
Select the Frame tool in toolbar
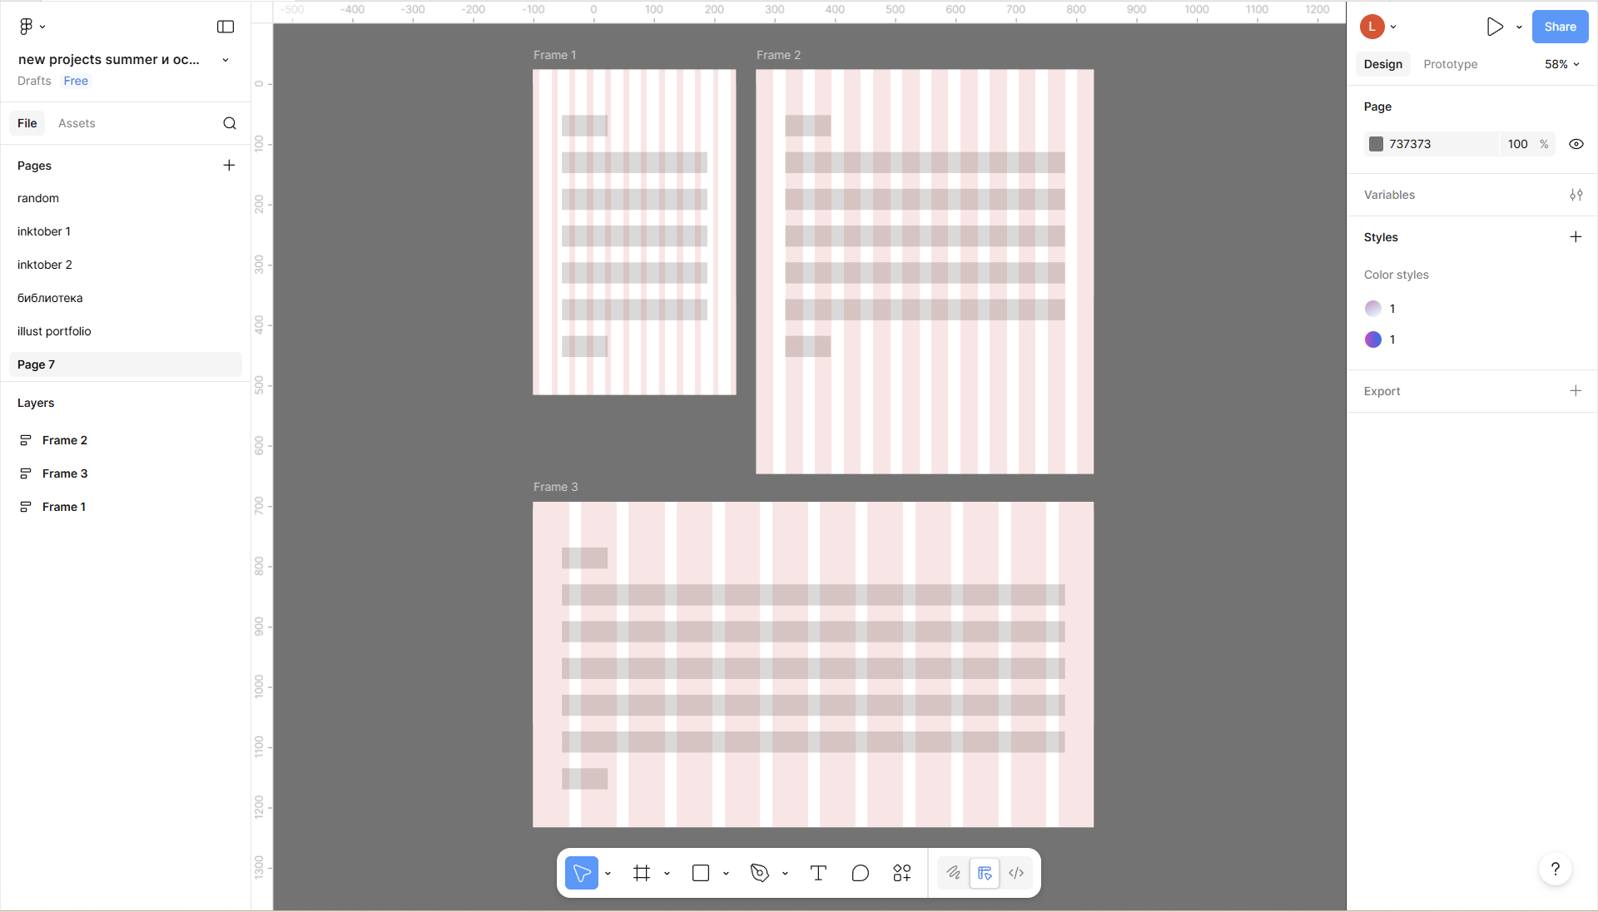click(x=641, y=873)
